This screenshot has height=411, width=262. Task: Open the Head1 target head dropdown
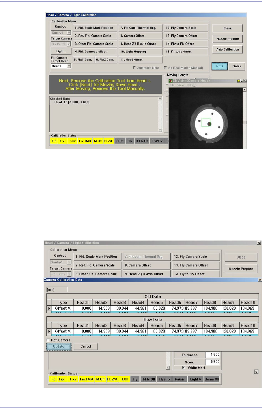click(x=69, y=66)
